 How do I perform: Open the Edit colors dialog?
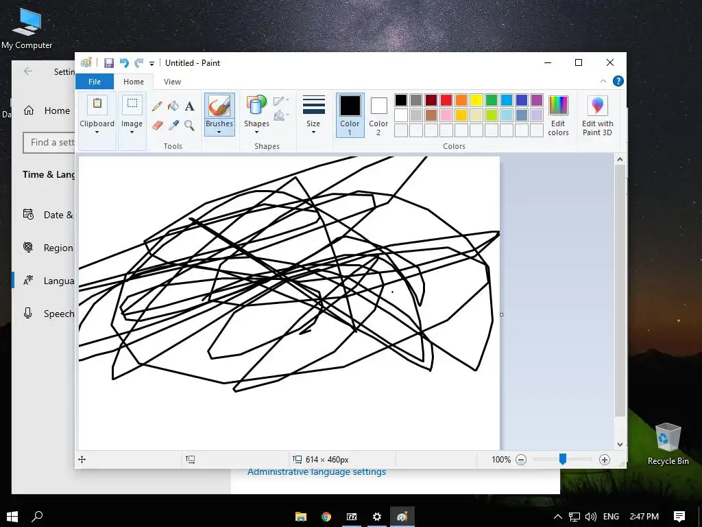tap(558, 116)
